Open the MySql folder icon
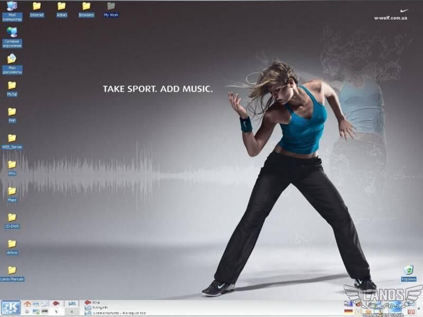The image size is (423, 317). tap(12, 86)
